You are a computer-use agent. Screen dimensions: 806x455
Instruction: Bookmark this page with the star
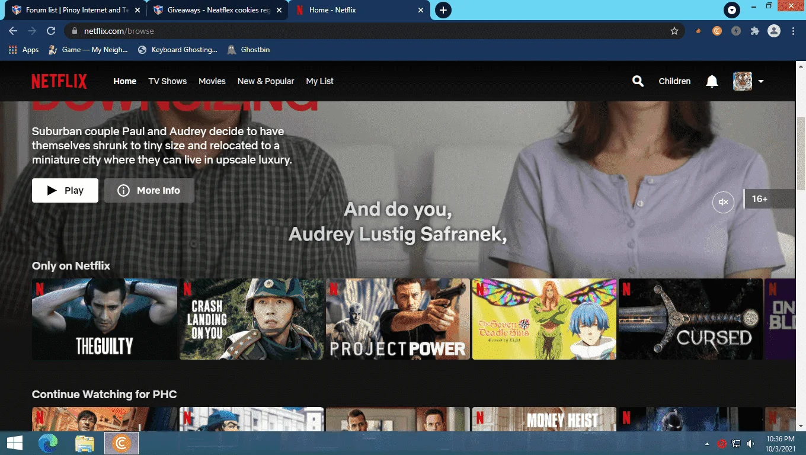coord(674,31)
